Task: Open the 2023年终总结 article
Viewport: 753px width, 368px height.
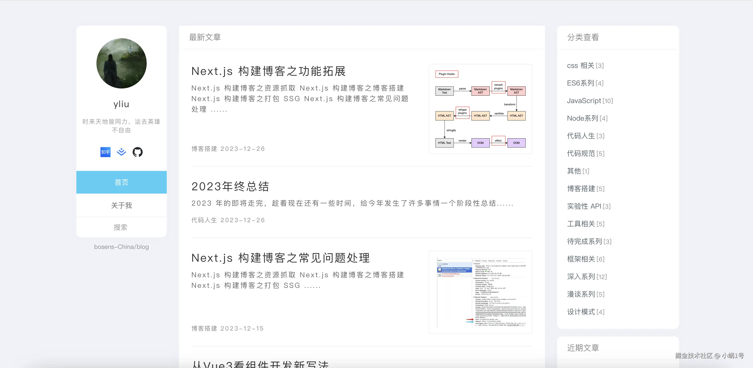Action: coord(230,186)
